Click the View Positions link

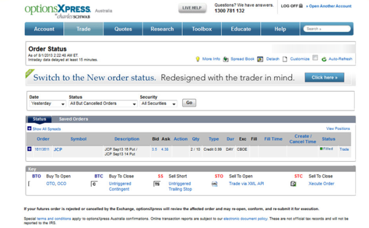coord(338,129)
